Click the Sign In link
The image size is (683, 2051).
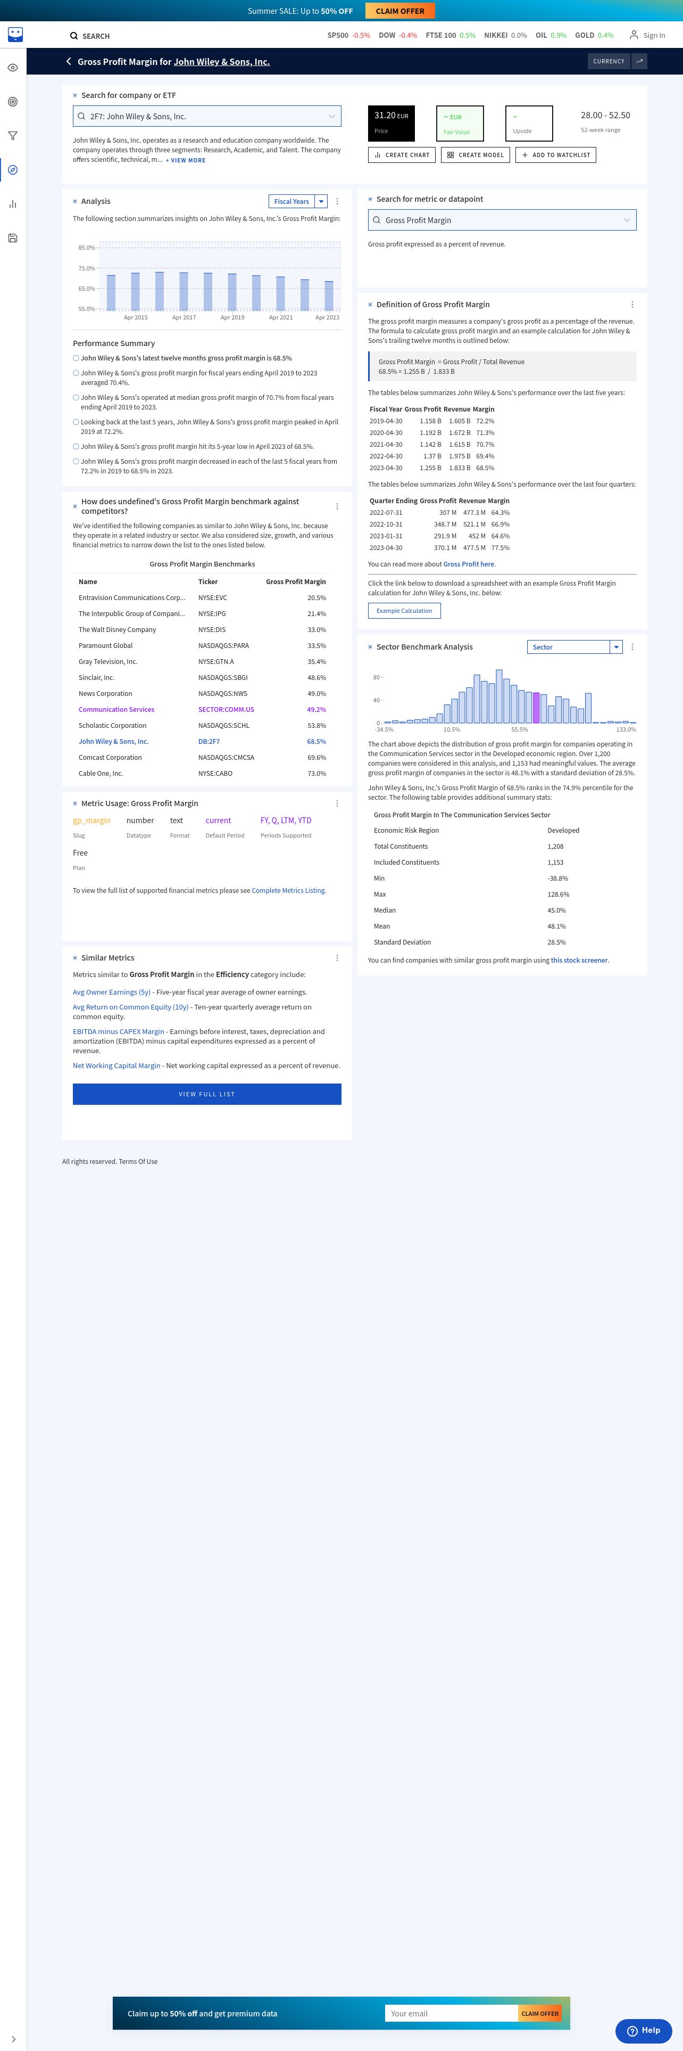[654, 36]
